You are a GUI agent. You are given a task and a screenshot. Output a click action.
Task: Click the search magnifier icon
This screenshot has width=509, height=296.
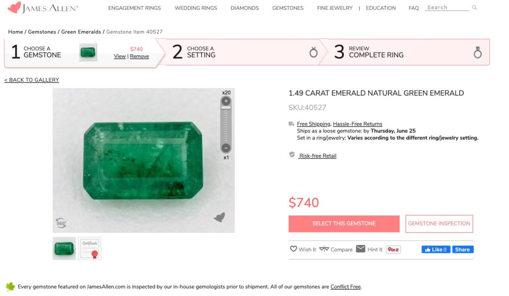pyautogui.click(x=474, y=7)
